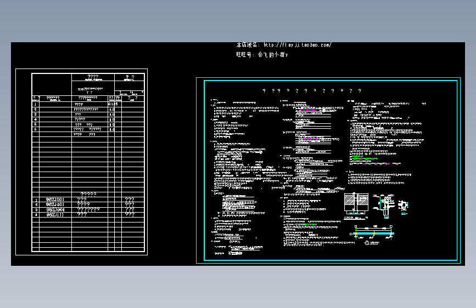Pick the hatched door elevation detail drawing
This screenshot has height=308, width=476.
356,203
